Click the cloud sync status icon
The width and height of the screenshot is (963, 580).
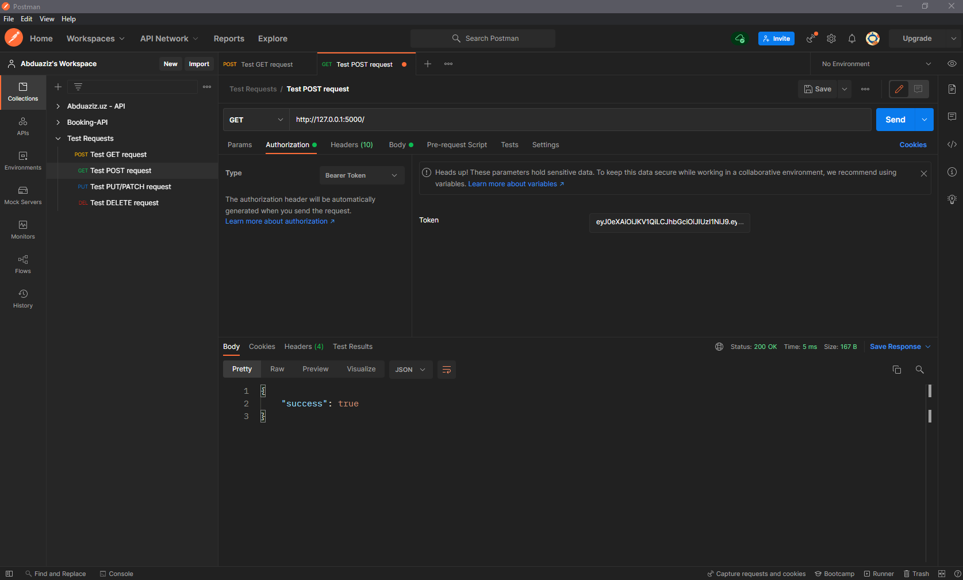pos(740,39)
